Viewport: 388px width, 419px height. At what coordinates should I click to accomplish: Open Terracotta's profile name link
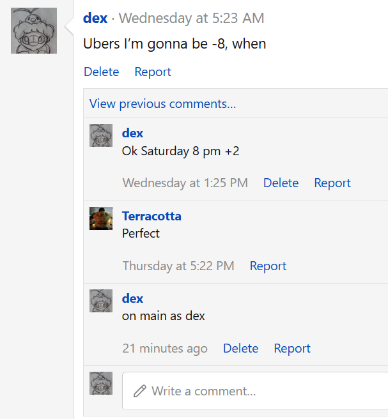pos(151,216)
